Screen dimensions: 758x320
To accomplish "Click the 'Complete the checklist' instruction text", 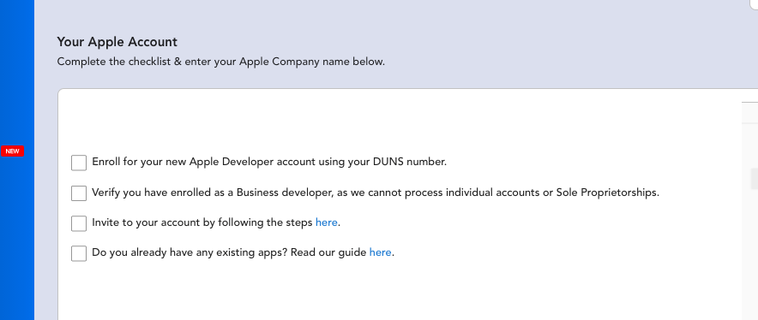I will tap(221, 62).
